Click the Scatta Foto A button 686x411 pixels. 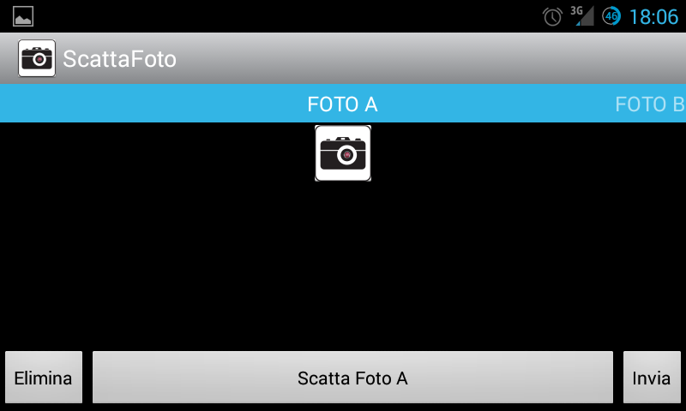coord(352,377)
